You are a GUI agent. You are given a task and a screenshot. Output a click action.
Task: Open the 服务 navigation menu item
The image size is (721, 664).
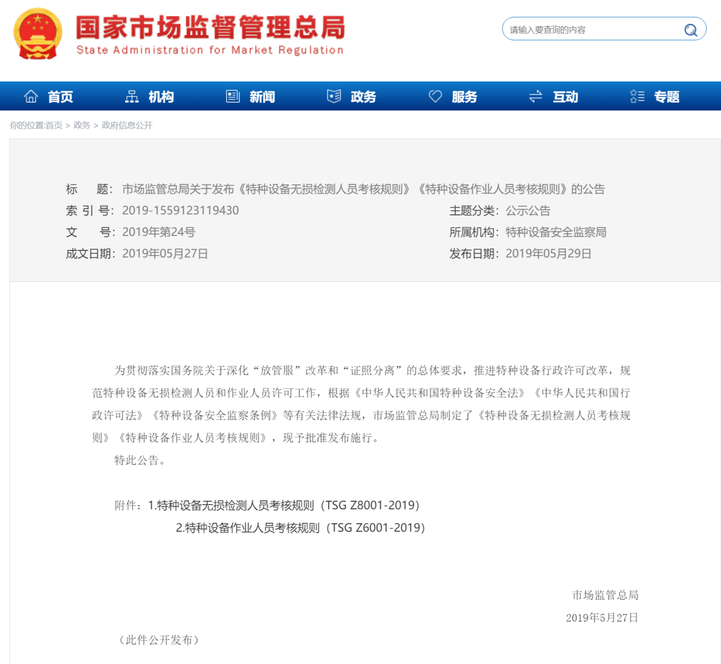point(465,97)
